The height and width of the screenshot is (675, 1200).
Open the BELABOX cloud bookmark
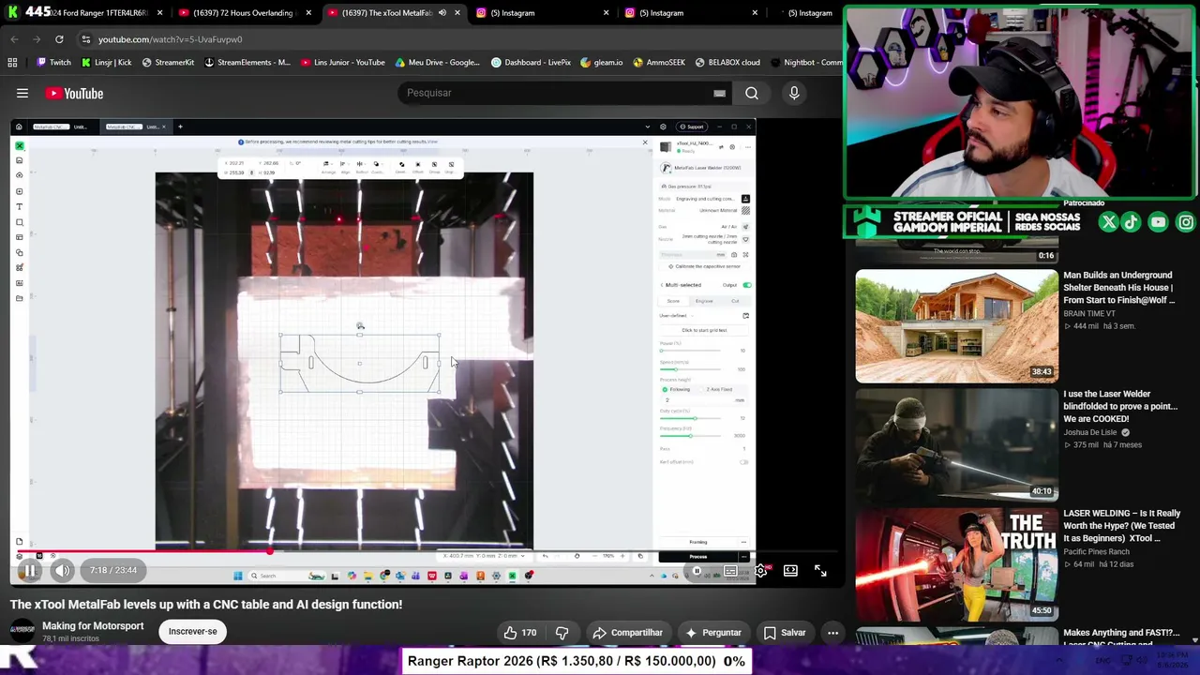click(727, 63)
